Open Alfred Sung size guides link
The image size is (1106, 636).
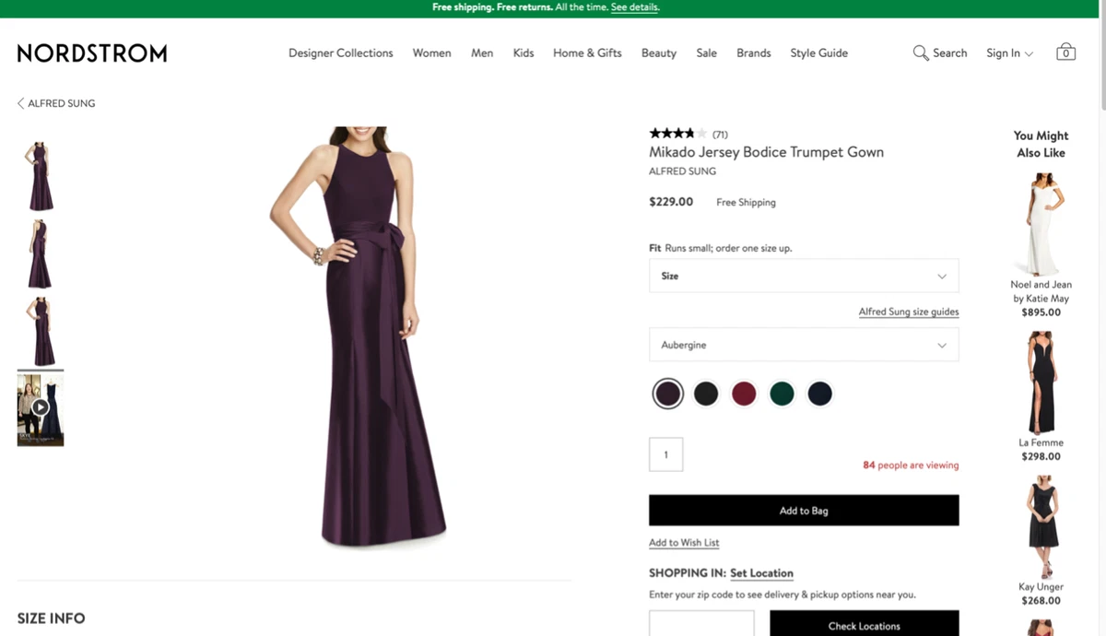pyautogui.click(x=909, y=312)
